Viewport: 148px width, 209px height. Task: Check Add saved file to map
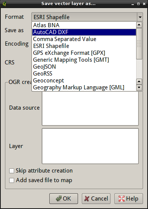click(x=11, y=180)
